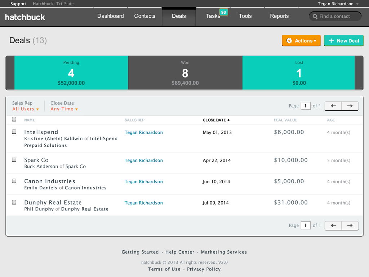Open the Dashboard tab
Image resolution: width=369 pixels, height=277 pixels.
[x=111, y=16]
